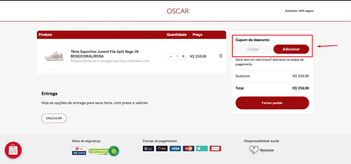
Task: Click the 'Formas de pagamentoo' footer label
Action: point(160,141)
